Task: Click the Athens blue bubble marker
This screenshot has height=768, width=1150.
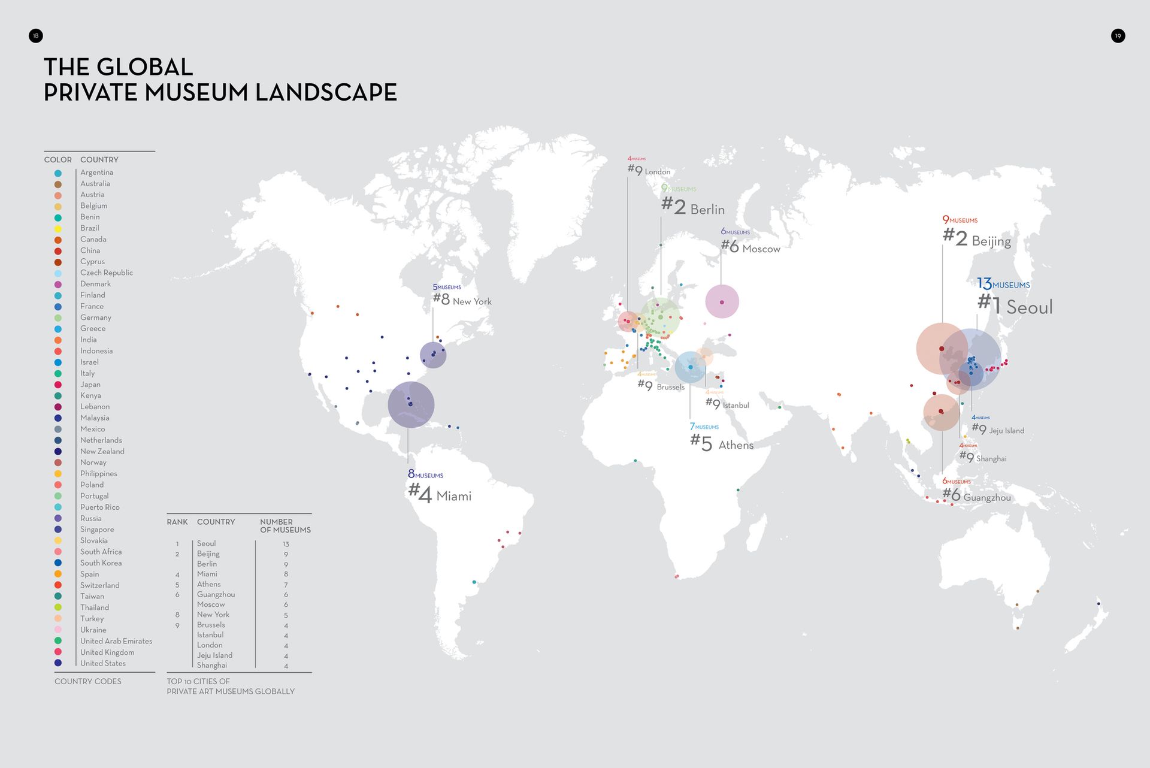Action: click(690, 367)
